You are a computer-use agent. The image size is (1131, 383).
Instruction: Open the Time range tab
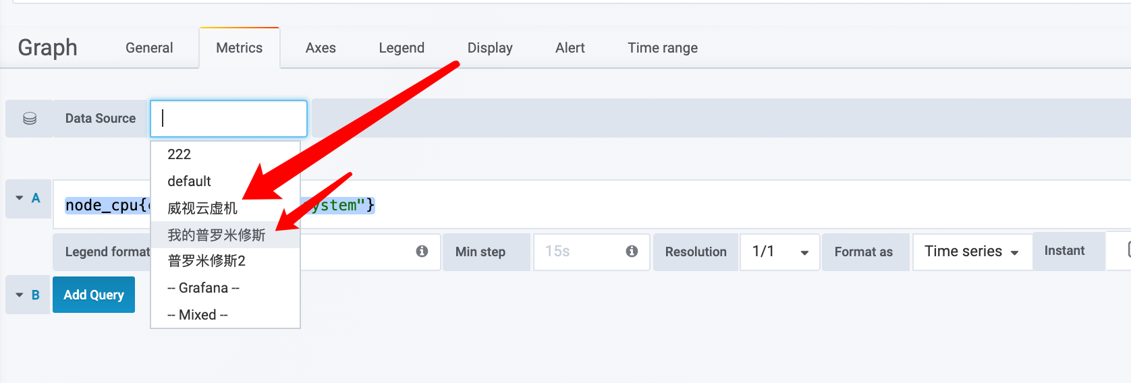pos(663,48)
